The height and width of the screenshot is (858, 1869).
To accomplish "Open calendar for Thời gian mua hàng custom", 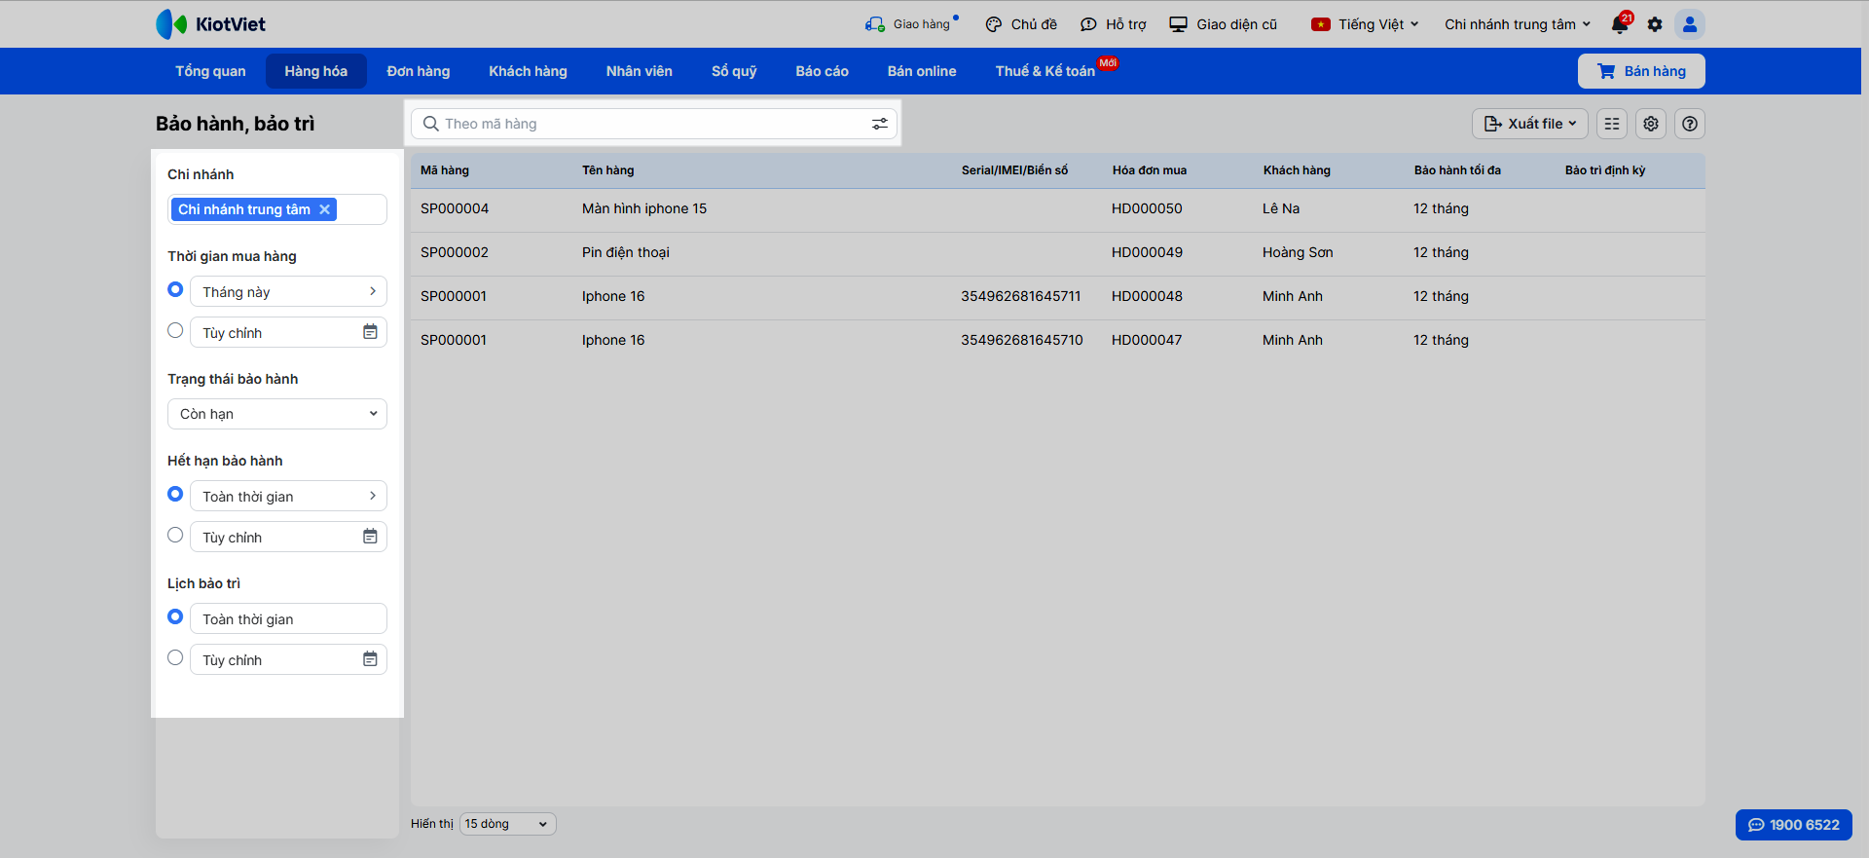I will (x=370, y=332).
